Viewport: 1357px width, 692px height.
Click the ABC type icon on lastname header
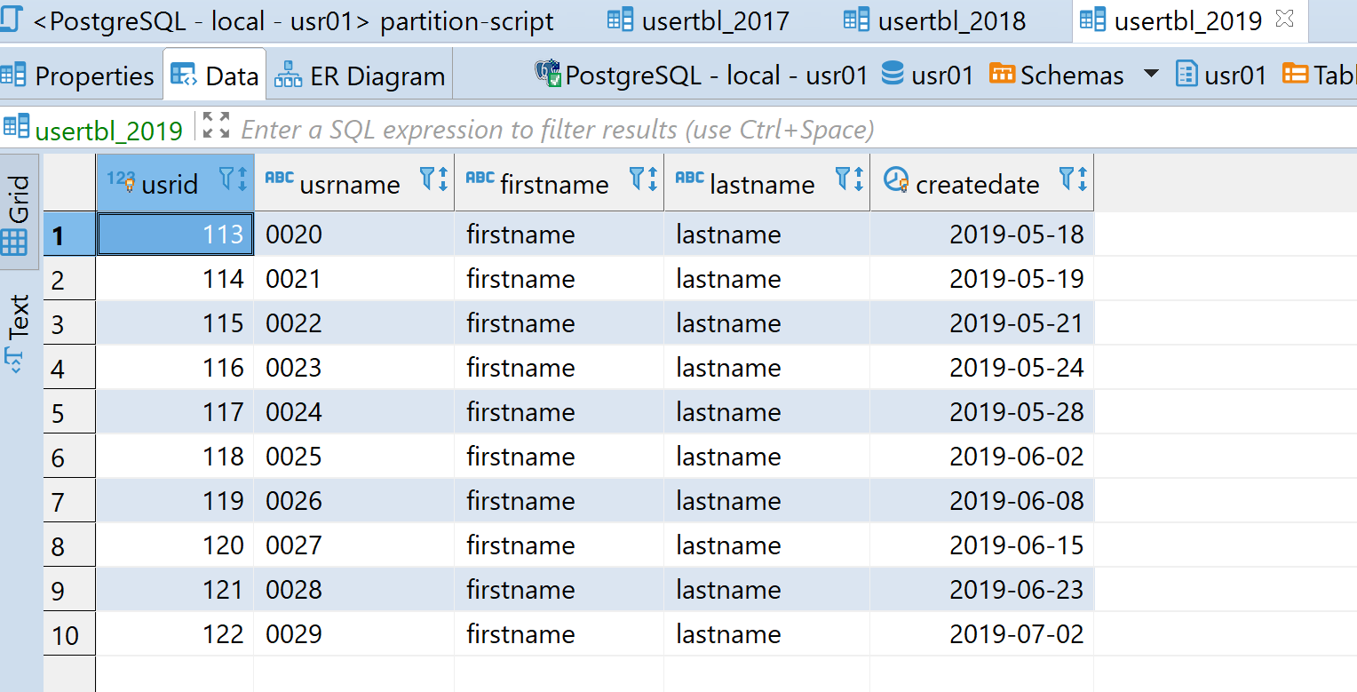689,179
